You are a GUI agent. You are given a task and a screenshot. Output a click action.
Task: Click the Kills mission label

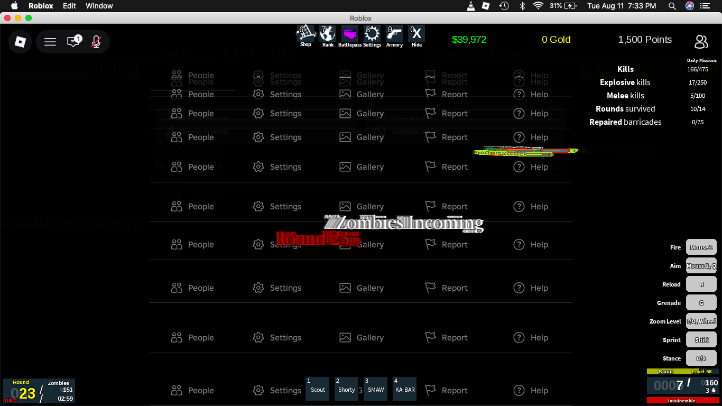625,69
